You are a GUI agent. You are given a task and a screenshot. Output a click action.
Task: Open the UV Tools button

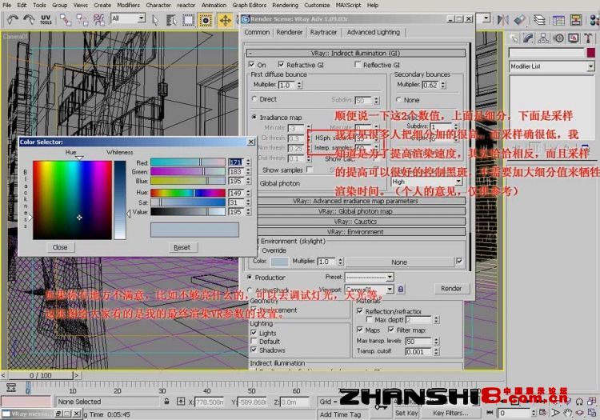coord(46,19)
